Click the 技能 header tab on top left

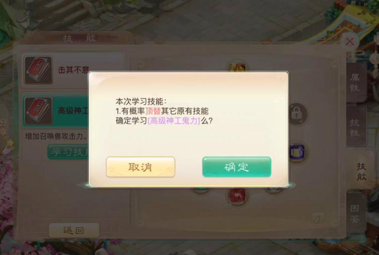point(79,38)
